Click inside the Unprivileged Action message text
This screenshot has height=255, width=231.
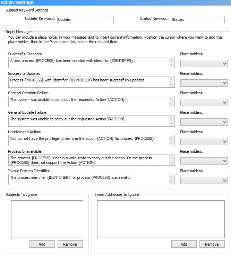[x=88, y=141]
